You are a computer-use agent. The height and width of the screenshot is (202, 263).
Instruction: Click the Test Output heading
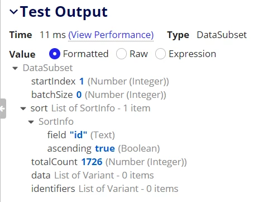pyautogui.click(x=64, y=12)
